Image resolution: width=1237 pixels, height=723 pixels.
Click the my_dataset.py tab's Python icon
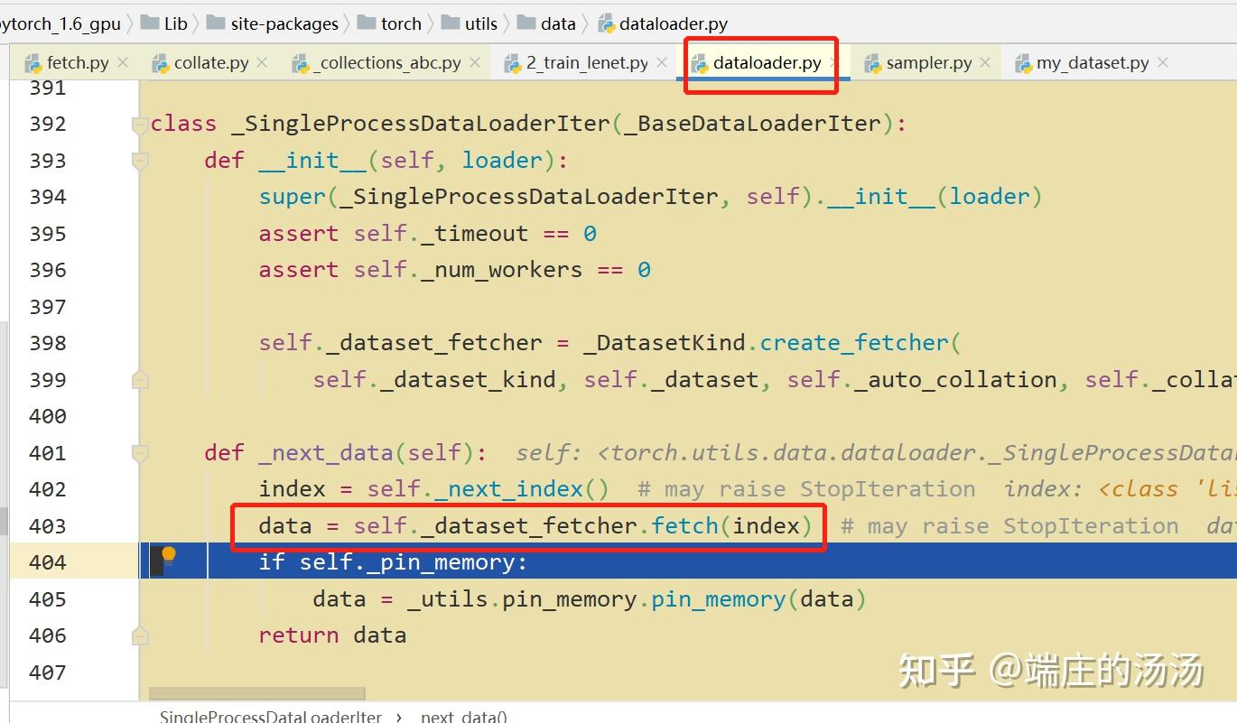(1024, 63)
